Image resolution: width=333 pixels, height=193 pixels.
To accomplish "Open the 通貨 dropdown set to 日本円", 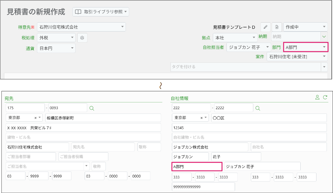I will pos(56,48).
